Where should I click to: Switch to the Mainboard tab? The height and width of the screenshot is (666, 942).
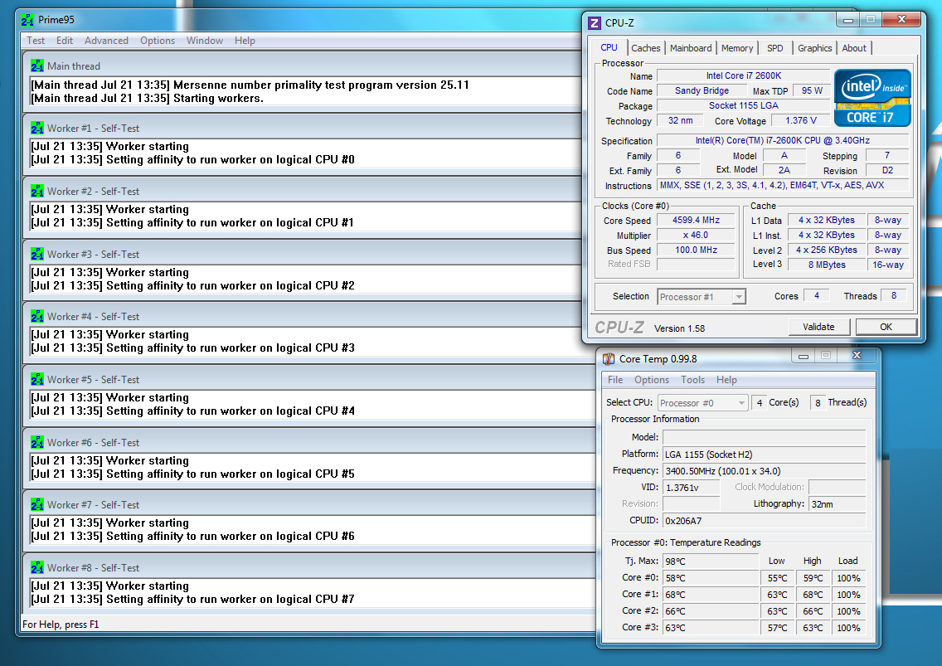691,48
